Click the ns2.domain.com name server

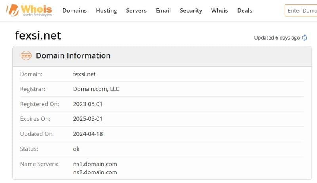point(95,172)
